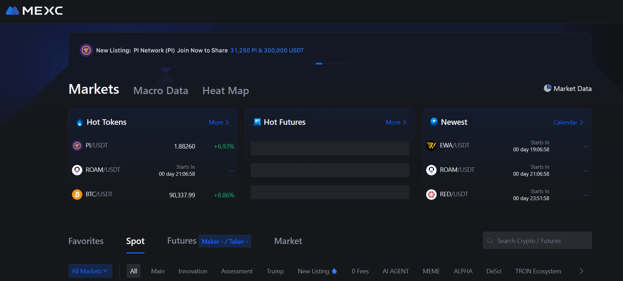The height and width of the screenshot is (281, 623).
Task: Select the DeSci category filter
Action: tap(494, 271)
